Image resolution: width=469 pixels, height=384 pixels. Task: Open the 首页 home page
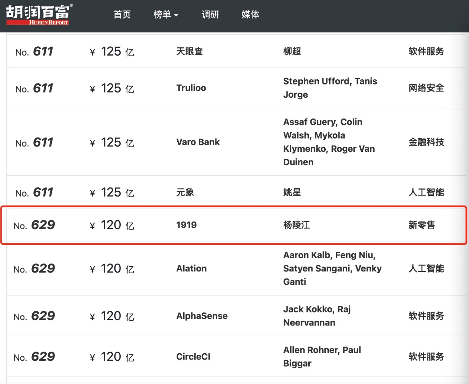pyautogui.click(x=122, y=14)
